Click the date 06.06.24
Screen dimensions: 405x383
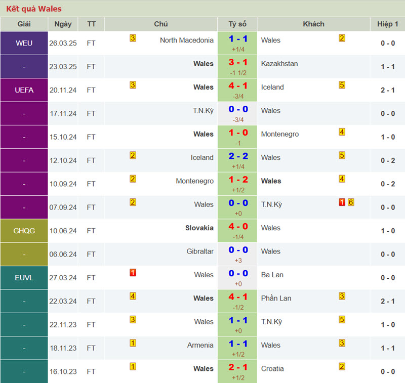pyautogui.click(x=63, y=254)
